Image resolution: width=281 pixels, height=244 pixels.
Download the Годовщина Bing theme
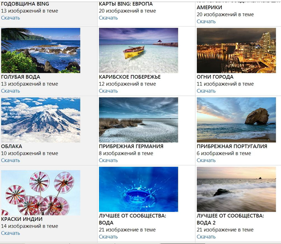tap(10, 18)
